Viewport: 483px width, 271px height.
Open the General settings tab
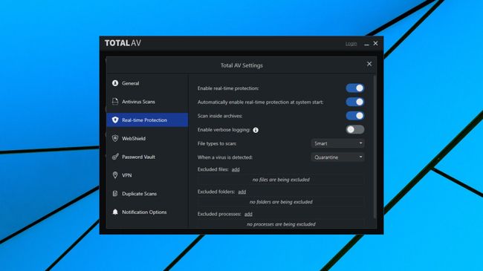147,83
